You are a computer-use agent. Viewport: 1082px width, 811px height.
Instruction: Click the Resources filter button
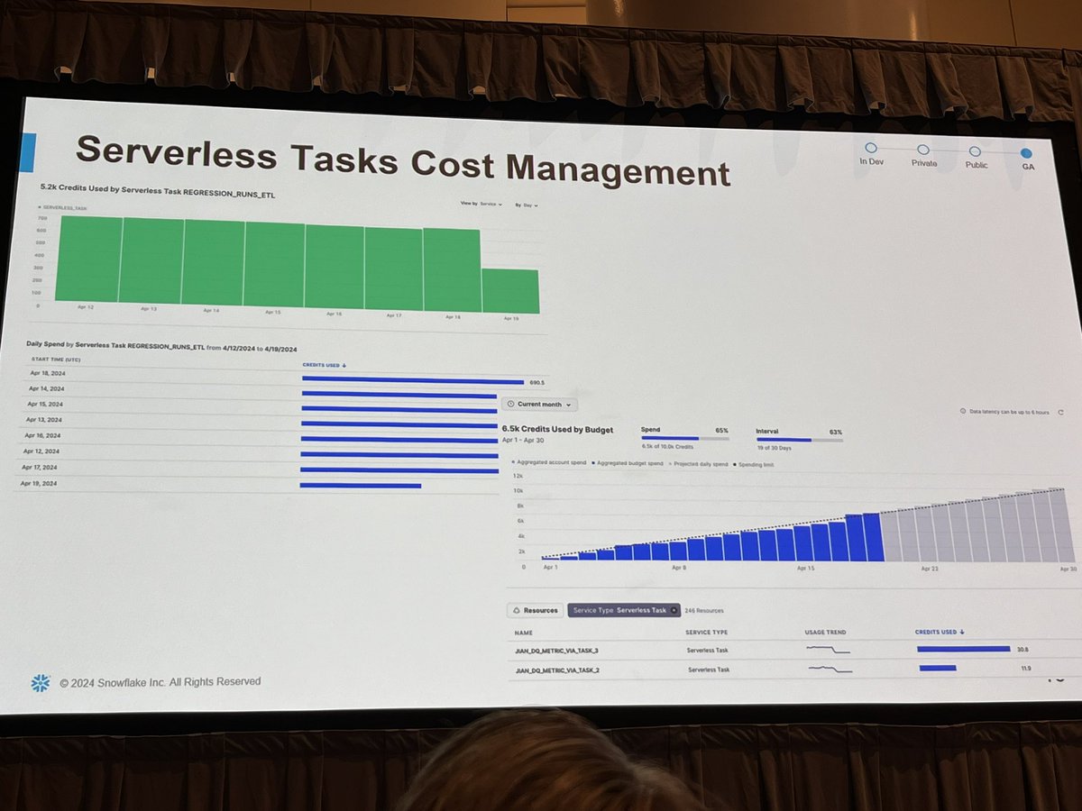pos(535,610)
